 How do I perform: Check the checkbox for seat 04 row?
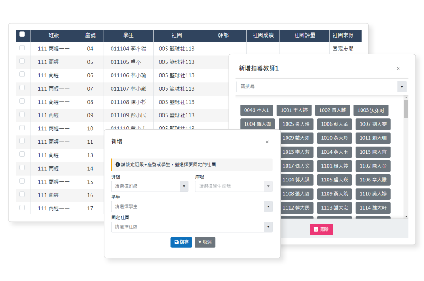pyautogui.click(x=22, y=48)
